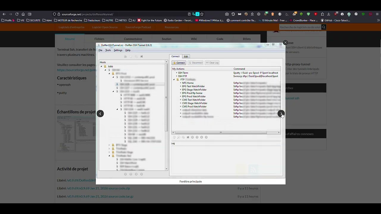Open GitHub Cisco-Talos bookmark

(335, 21)
